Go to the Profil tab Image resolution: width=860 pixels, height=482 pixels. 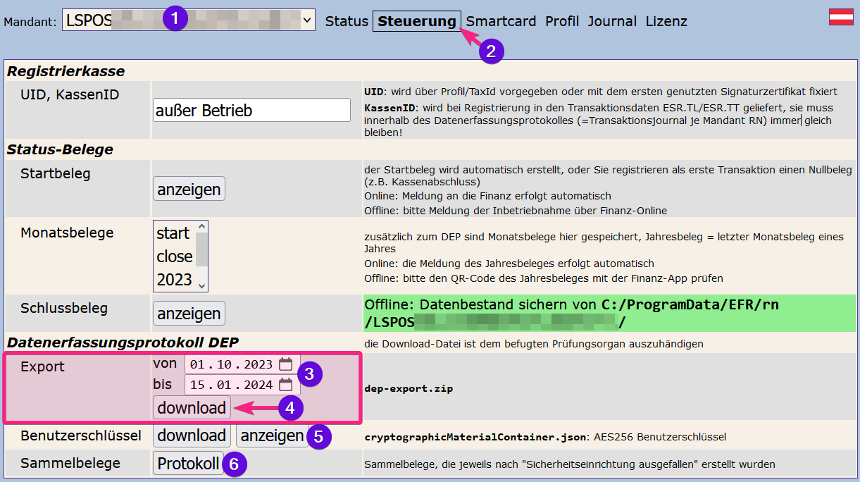pyautogui.click(x=562, y=21)
